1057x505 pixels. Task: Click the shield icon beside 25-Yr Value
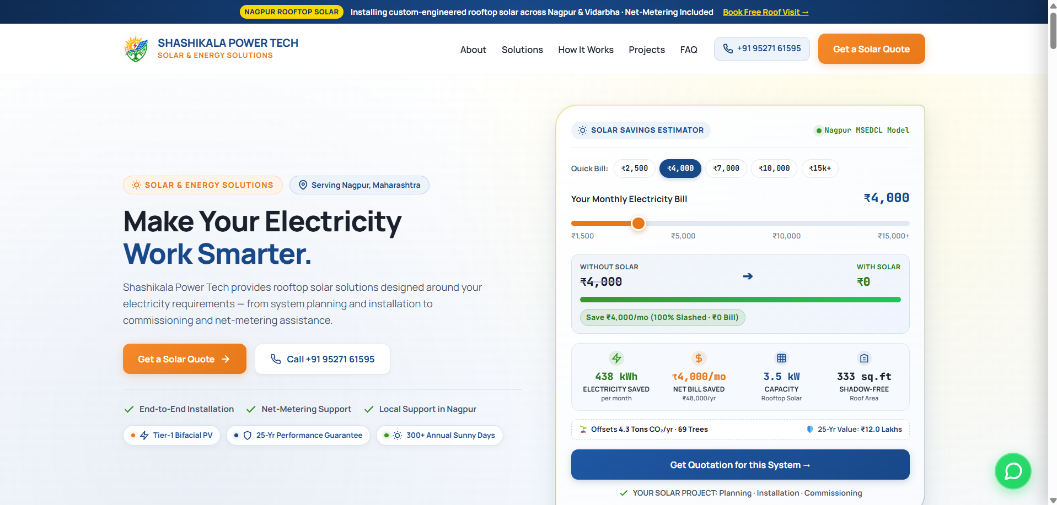(810, 430)
